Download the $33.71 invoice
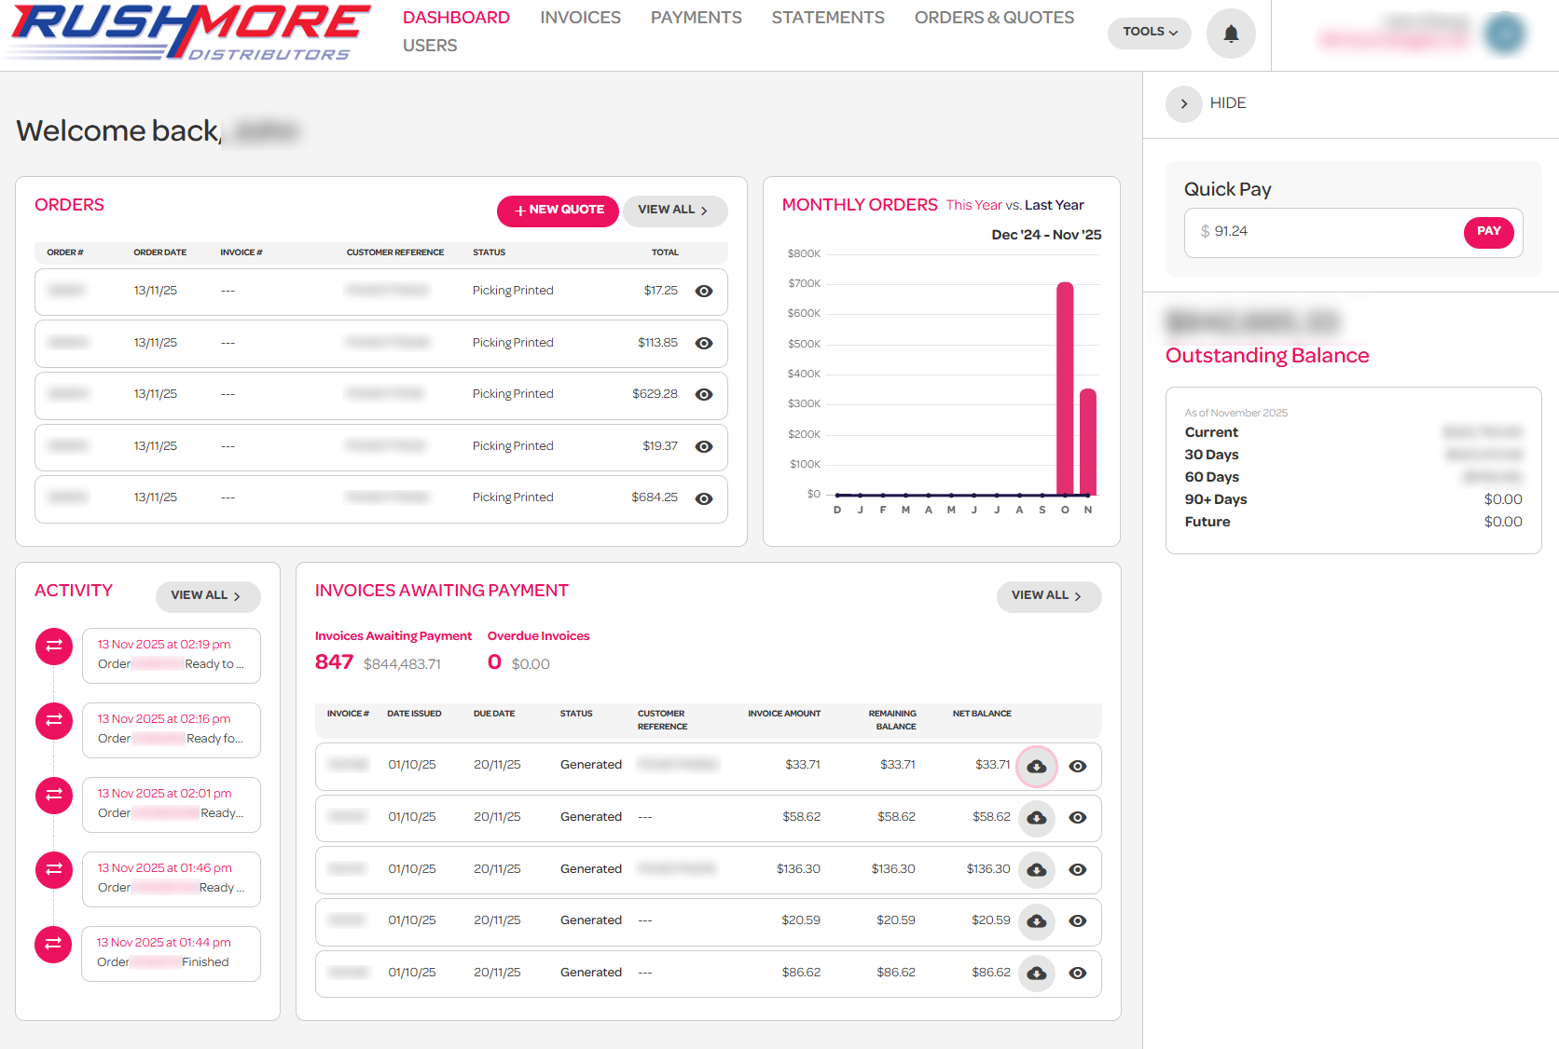The width and height of the screenshot is (1559, 1049). tap(1036, 766)
